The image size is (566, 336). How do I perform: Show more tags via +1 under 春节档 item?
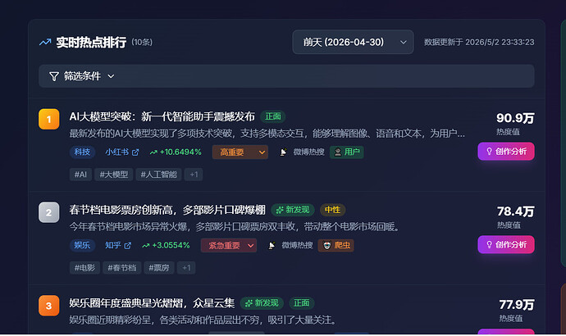(x=186, y=268)
